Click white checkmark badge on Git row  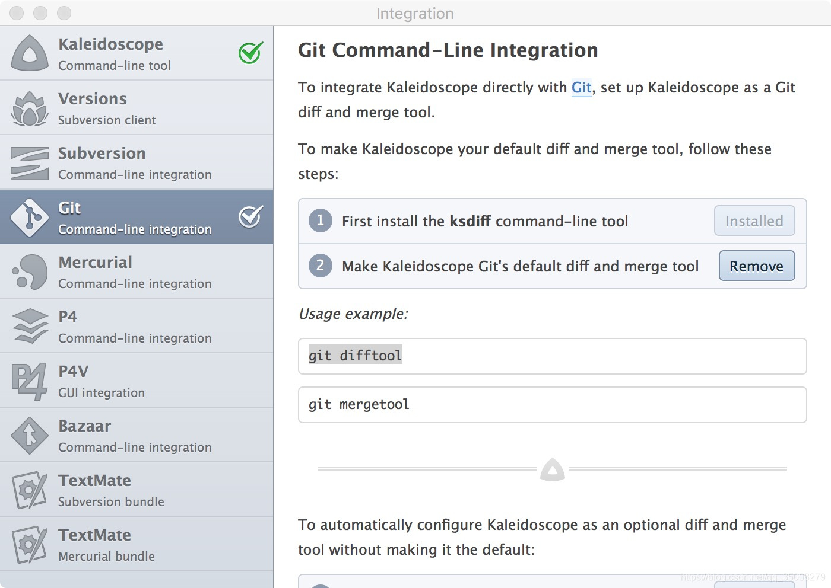251,216
